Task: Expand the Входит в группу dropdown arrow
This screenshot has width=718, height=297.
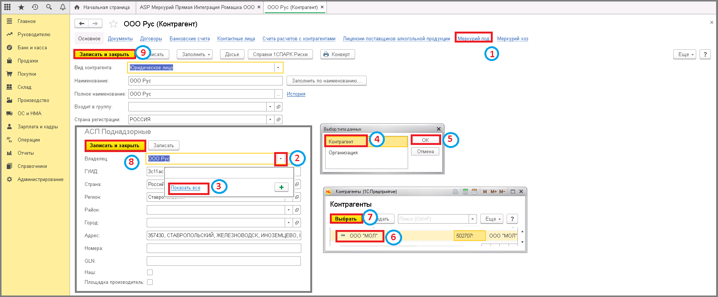Action: 270,107
